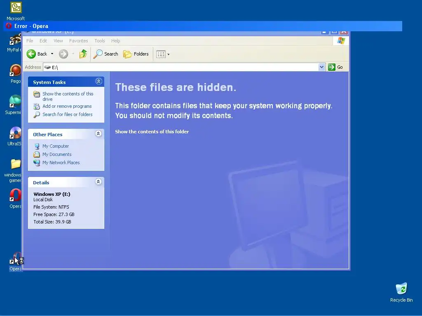The width and height of the screenshot is (422, 316).
Task: Close the Windows XP (E:) explorer window
Action: [x=344, y=32]
